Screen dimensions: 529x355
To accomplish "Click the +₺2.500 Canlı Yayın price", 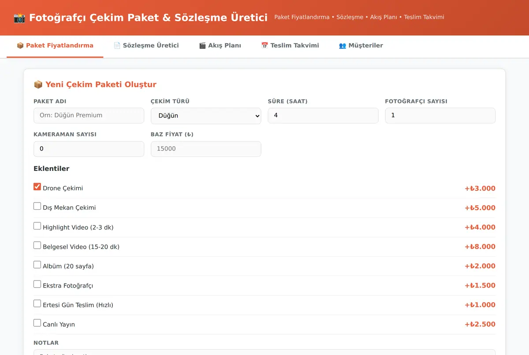I will tap(480, 324).
